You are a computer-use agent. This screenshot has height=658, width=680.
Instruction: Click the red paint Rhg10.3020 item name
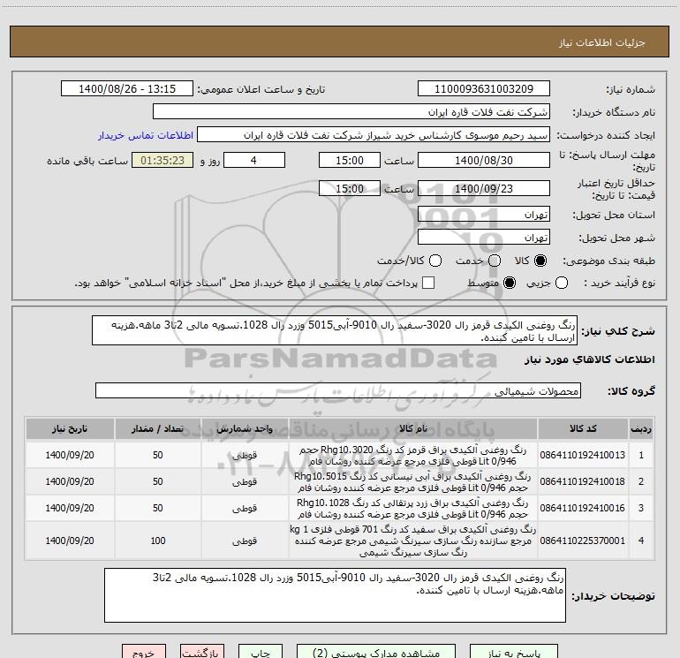coord(412,456)
